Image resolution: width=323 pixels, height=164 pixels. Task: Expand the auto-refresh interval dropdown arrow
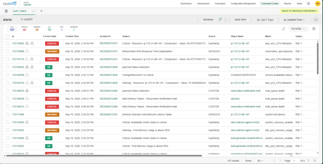point(225,20)
